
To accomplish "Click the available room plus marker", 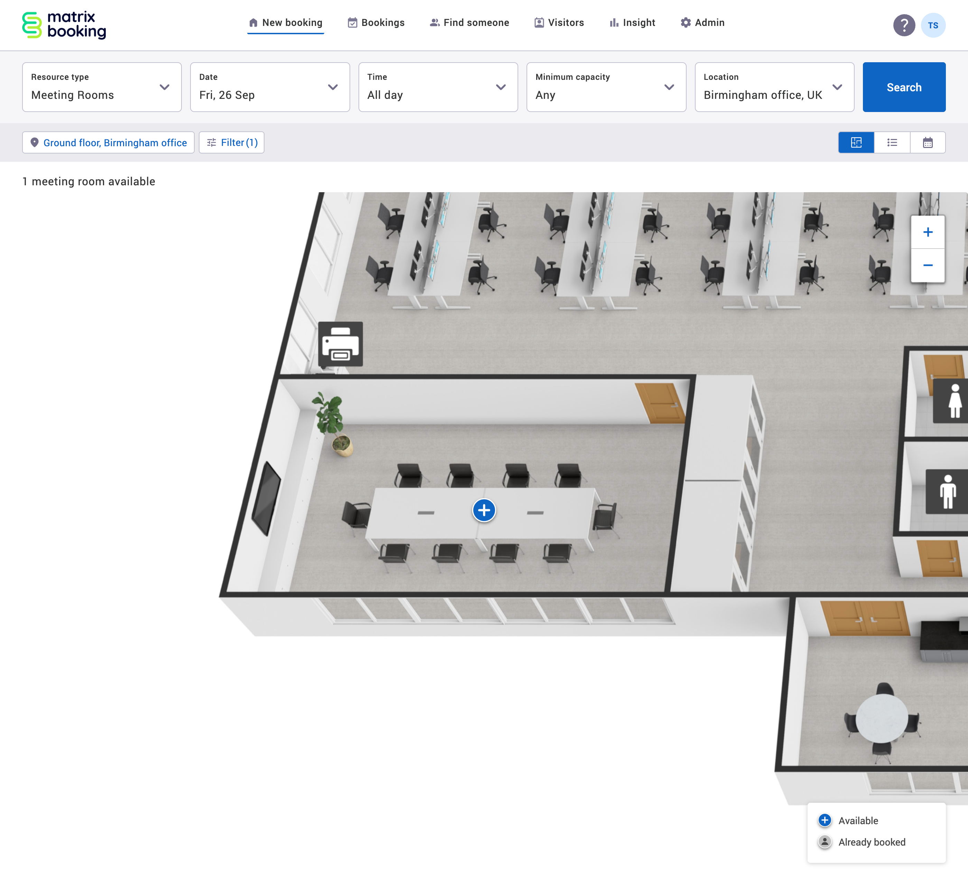I will 484,510.
